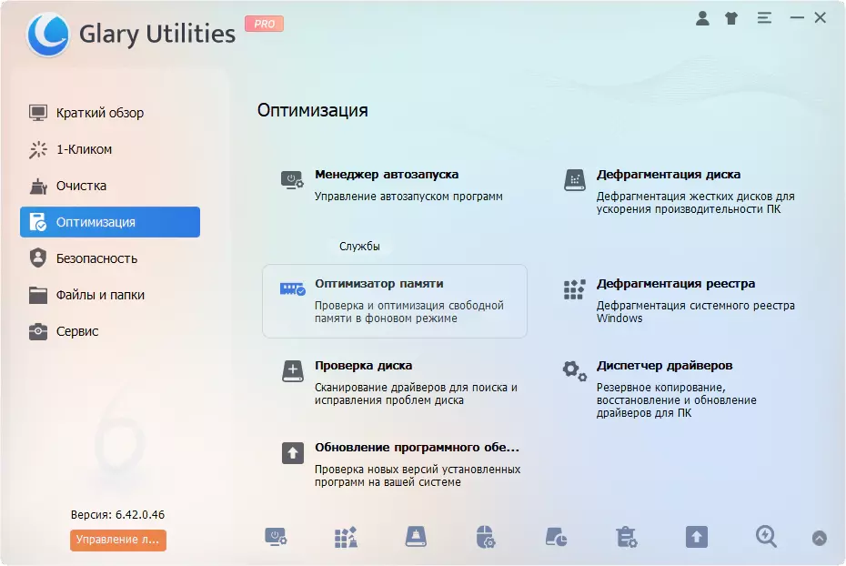Open the skin T-shirt icon
This screenshot has height=566, width=846.
click(x=731, y=18)
